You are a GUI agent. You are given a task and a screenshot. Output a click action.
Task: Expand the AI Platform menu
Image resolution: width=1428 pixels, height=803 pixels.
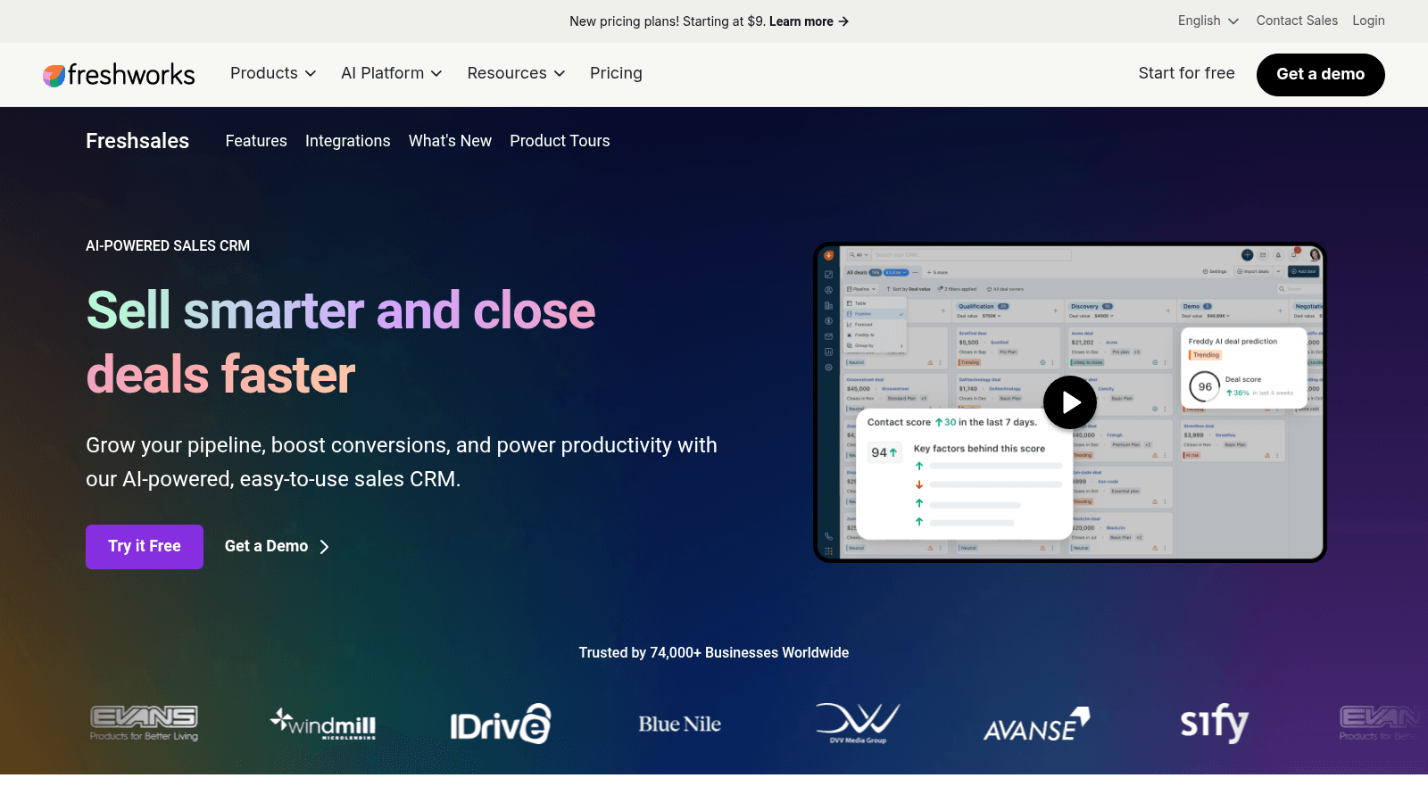coord(392,73)
